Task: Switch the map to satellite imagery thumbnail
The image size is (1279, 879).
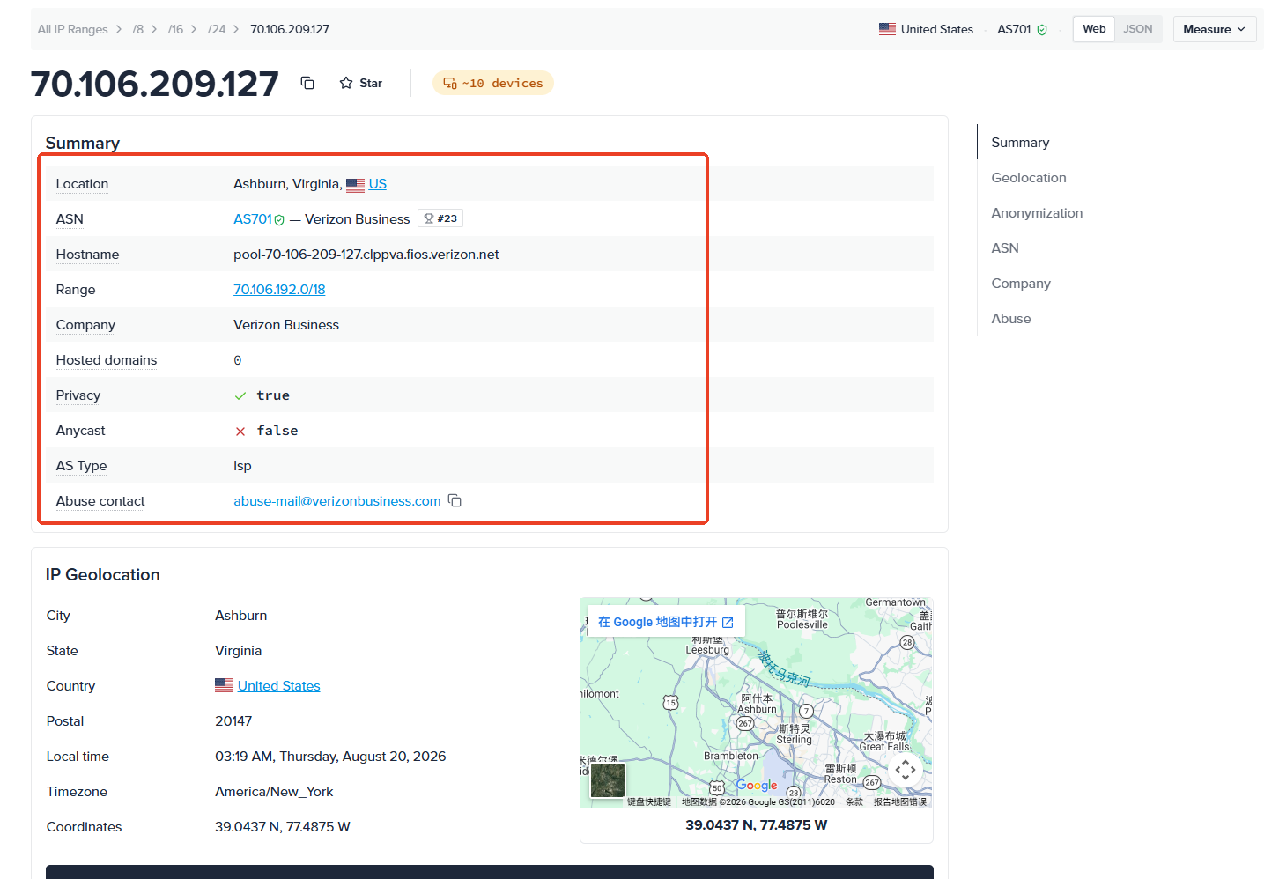Action: coord(608,780)
